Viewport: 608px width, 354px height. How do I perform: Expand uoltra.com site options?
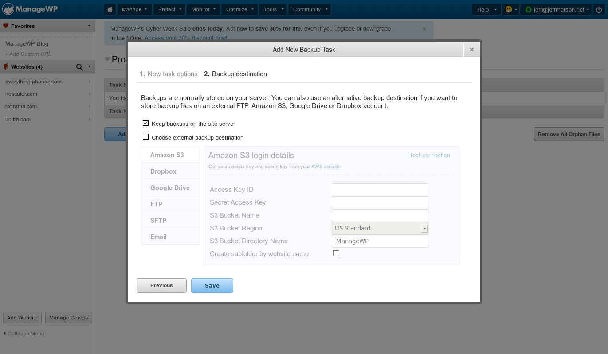tap(90, 119)
